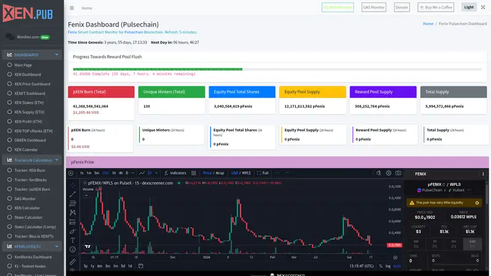Click the fullscreen expand icon beside Light
Screen dimensions: 491x276
pyautogui.click(x=483, y=7)
